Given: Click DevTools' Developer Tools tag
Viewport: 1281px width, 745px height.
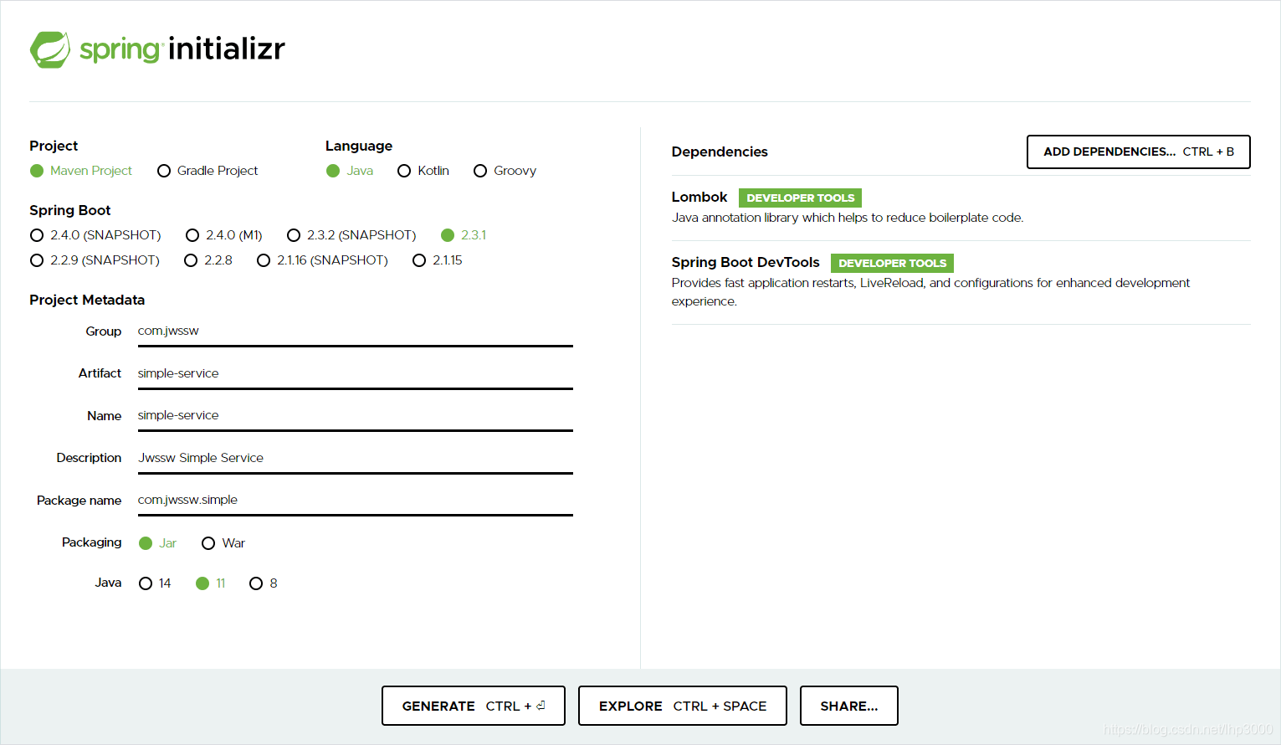Looking at the screenshot, I should [892, 263].
